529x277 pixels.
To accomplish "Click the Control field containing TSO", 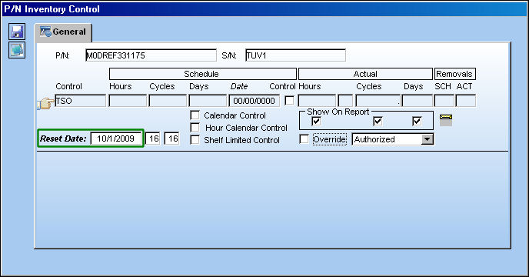I will tap(80, 101).
